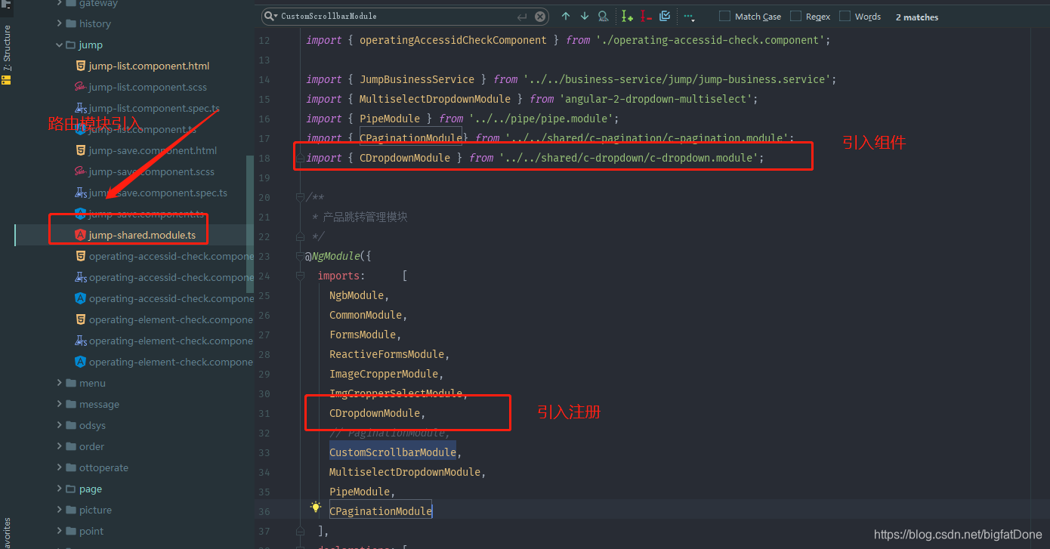This screenshot has height=549, width=1050.
Task: Click Angular icon of jump-shared.module.ts
Action: (x=80, y=235)
